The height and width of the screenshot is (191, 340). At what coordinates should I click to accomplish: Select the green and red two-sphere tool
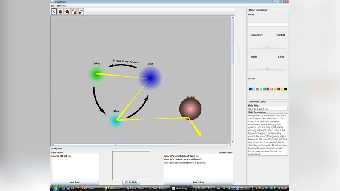[x=74, y=12]
